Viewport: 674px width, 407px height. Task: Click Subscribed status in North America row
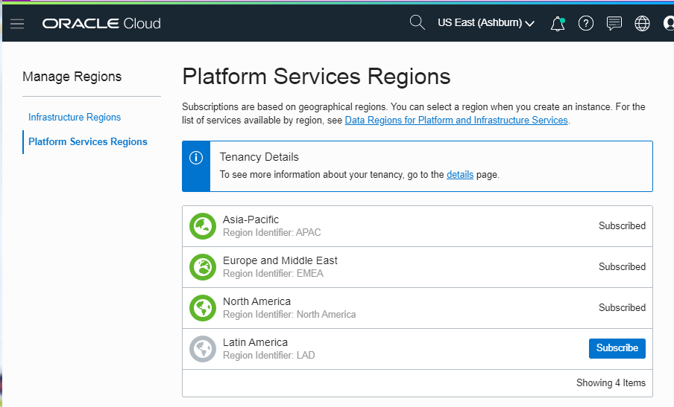pyautogui.click(x=622, y=308)
